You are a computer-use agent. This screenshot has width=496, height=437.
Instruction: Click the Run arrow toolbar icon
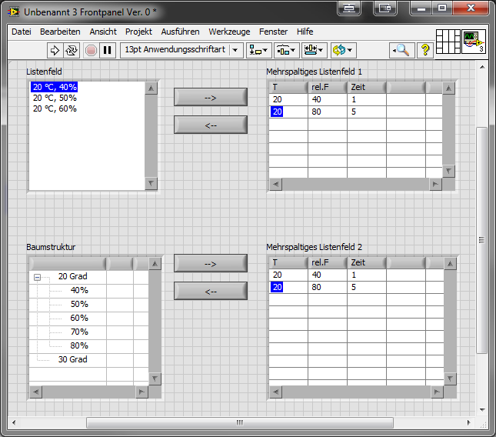tap(55, 50)
